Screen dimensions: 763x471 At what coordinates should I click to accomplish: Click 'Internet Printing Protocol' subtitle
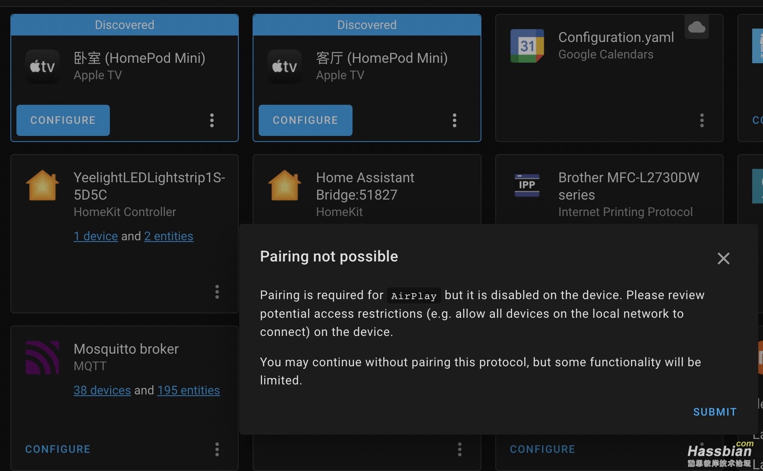pyautogui.click(x=625, y=212)
